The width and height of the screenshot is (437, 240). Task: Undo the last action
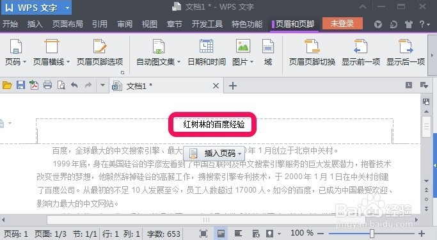coord(74,85)
